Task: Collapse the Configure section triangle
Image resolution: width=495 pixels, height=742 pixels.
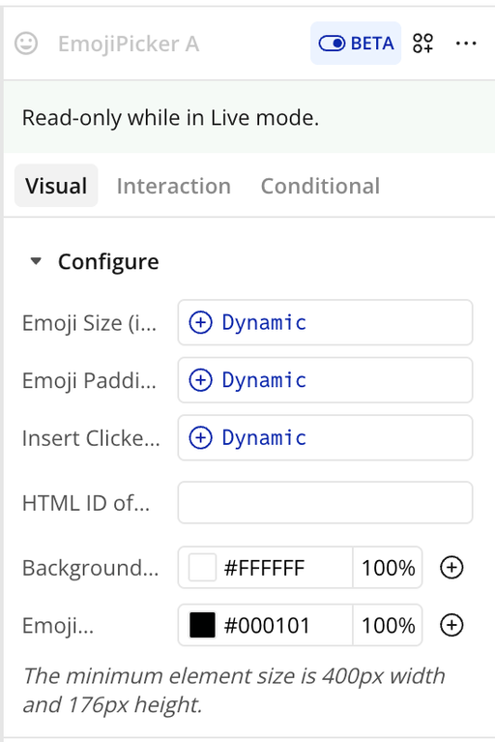Action: (36, 261)
